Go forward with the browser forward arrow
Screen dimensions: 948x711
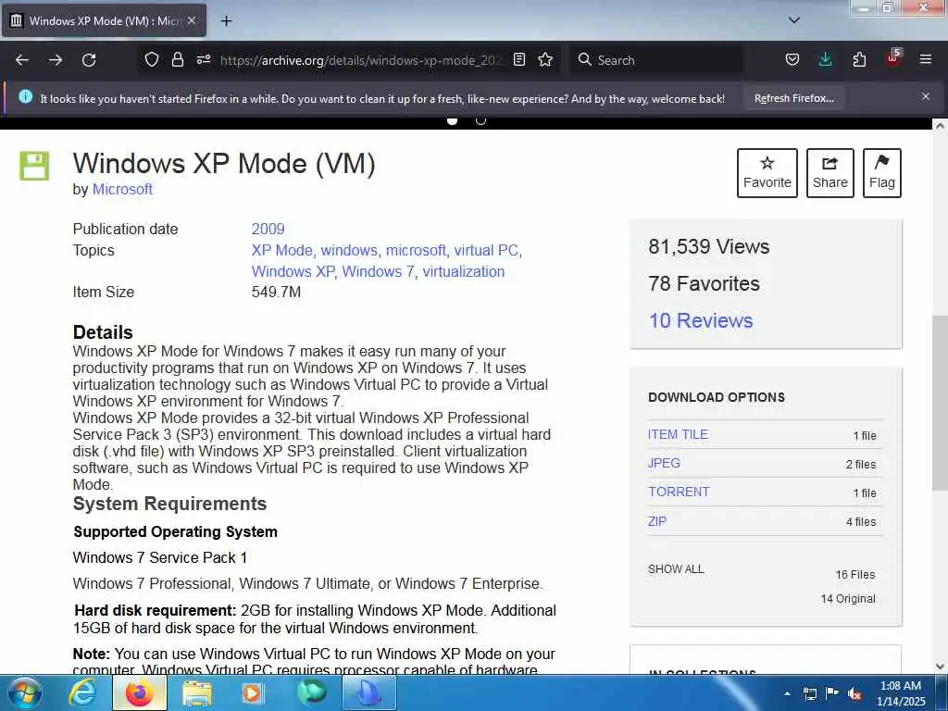coord(56,60)
